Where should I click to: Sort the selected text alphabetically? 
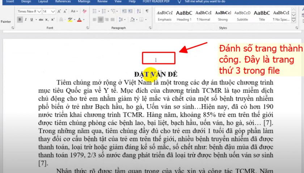pos(139,12)
